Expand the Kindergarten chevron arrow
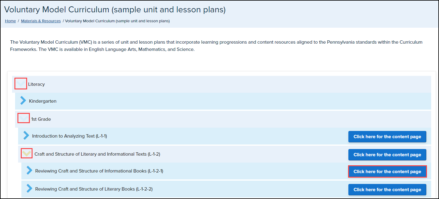 point(23,101)
